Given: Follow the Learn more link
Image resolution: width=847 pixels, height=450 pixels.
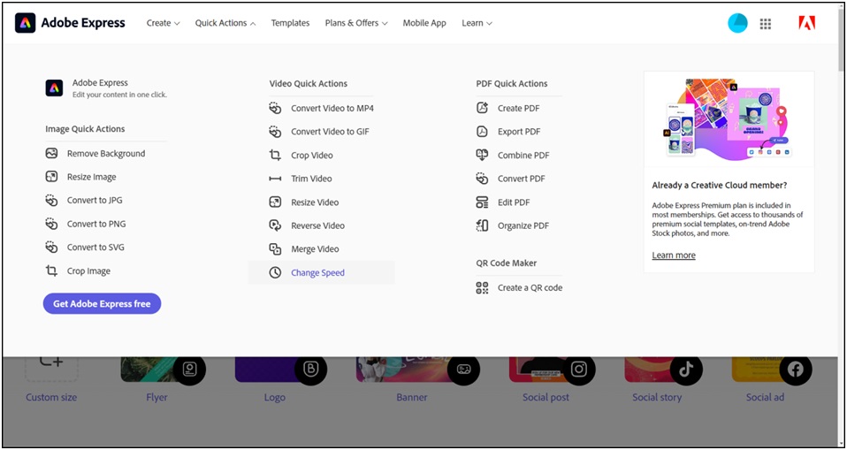Looking at the screenshot, I should [x=674, y=256].
